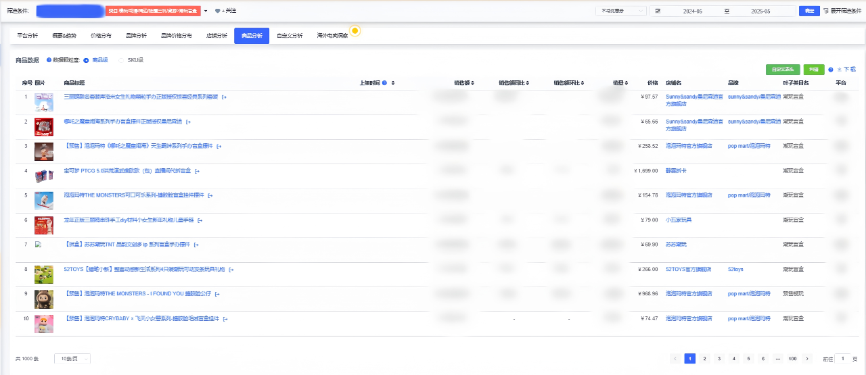Open the 店铺分析 tab
Image resolution: width=866 pixels, height=375 pixels.
[x=216, y=35]
